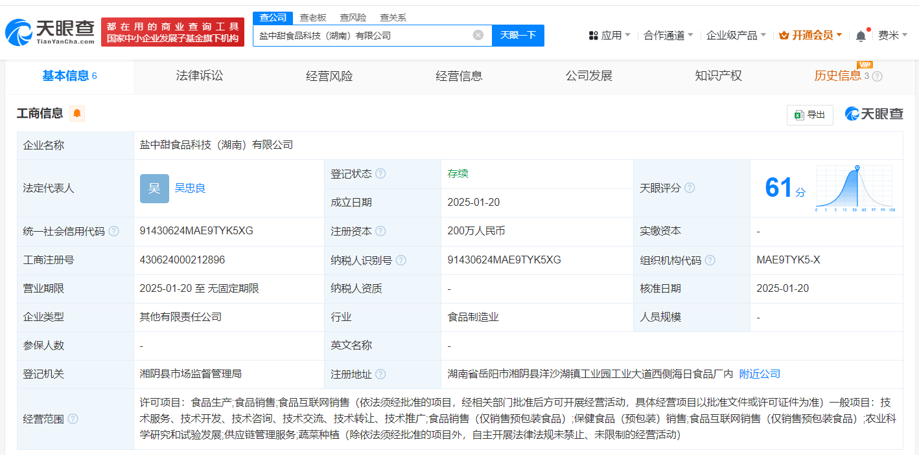Viewport: 919px width, 455px height.
Task: Open the 知识产权 tab
Action: coord(718,76)
